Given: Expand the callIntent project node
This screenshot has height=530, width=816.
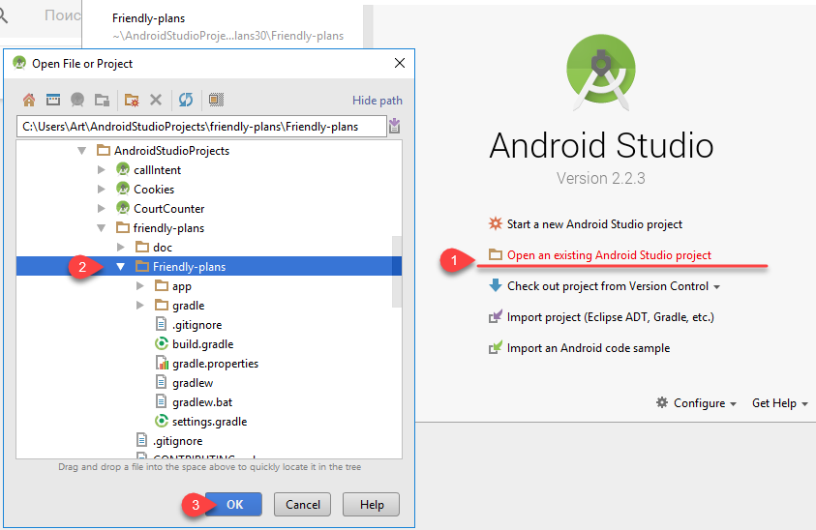Looking at the screenshot, I should point(102,169).
